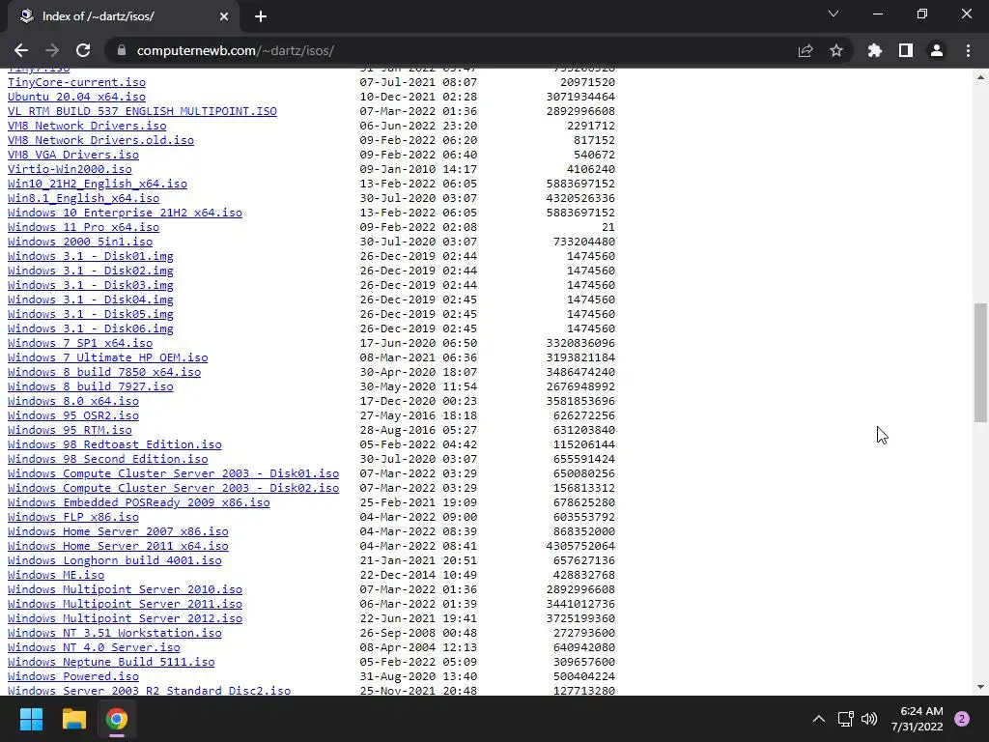Click the VM8_Network_Drivers.iso link
Screen dimensions: 989x742
click(x=87, y=126)
